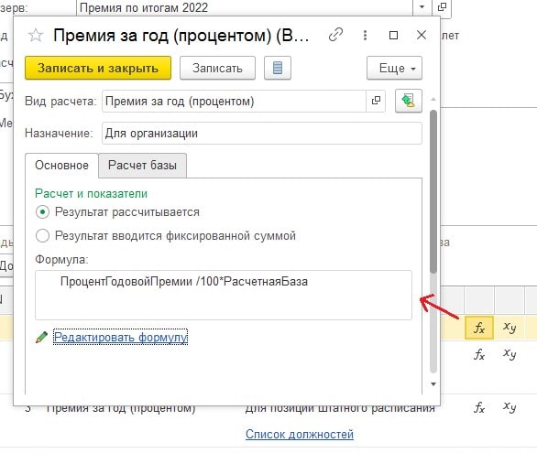Add dialog to favorites with star icon
The width and height of the screenshot is (537, 453).
pos(36,35)
